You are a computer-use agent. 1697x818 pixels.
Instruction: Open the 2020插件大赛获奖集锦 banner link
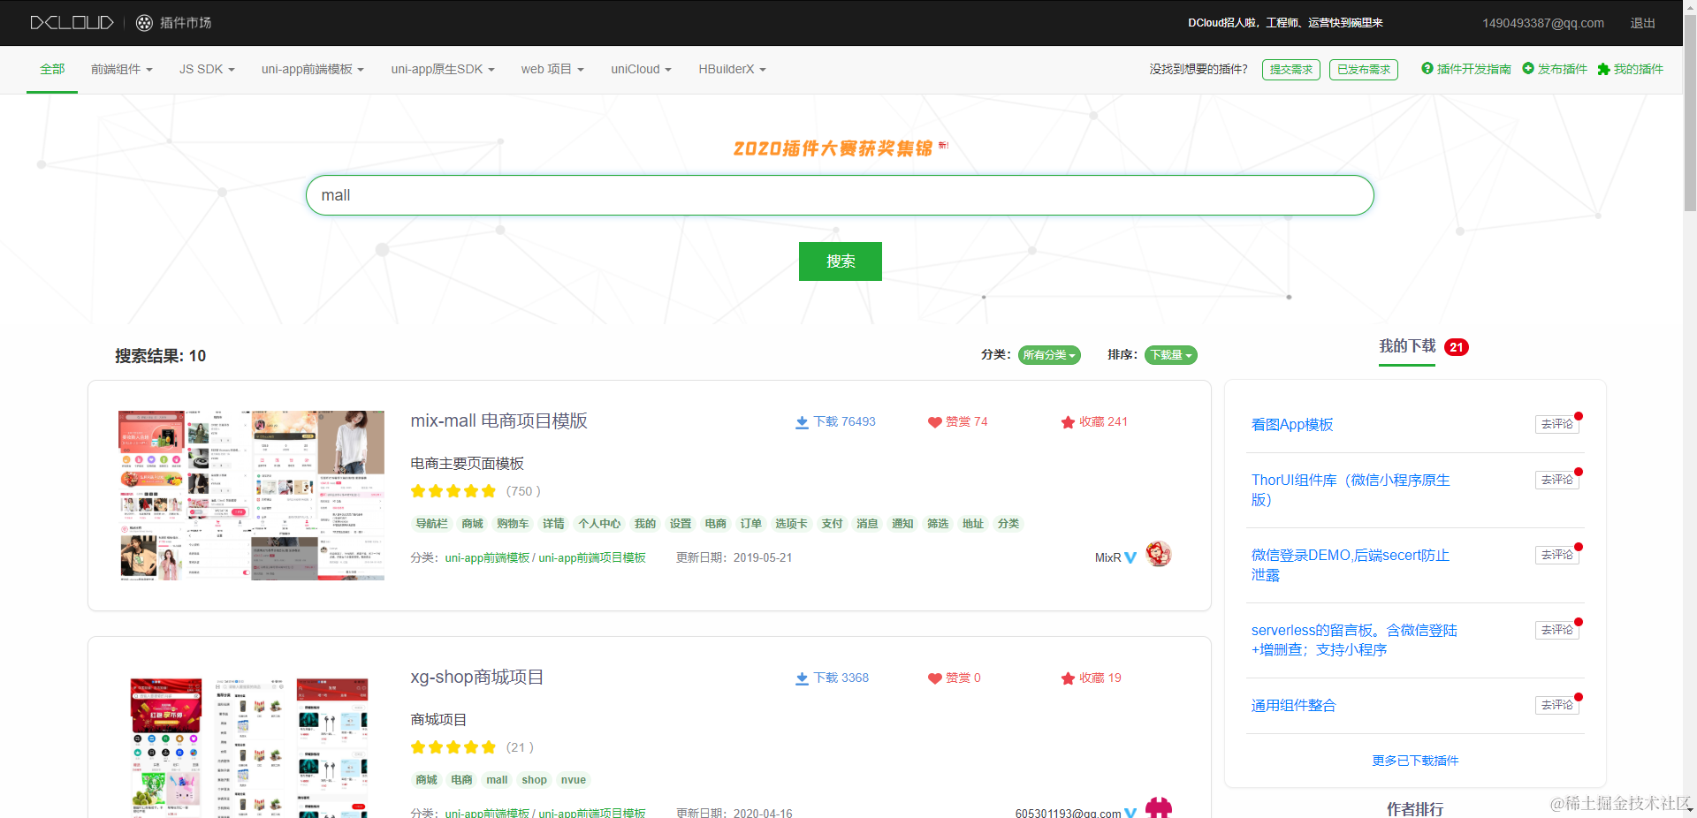tap(833, 148)
